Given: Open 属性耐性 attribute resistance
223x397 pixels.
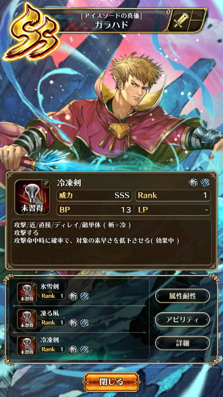Looking at the screenshot, I should pos(182,296).
